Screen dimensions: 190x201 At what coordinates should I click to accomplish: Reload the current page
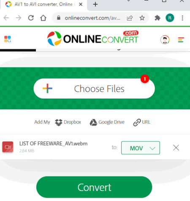(31, 18)
